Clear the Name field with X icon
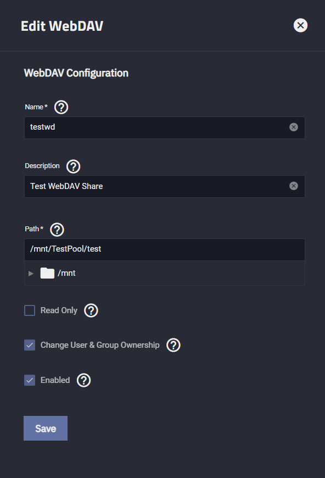The height and width of the screenshot is (478, 325). (x=294, y=127)
